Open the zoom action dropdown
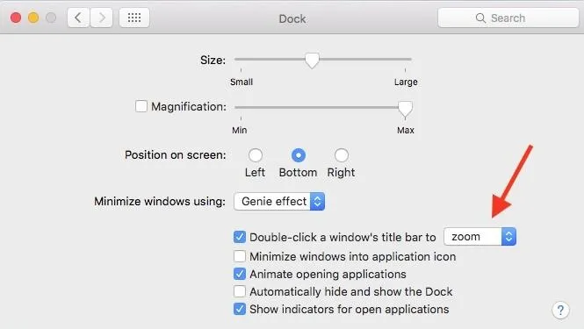The height and width of the screenshot is (329, 584). 479,236
